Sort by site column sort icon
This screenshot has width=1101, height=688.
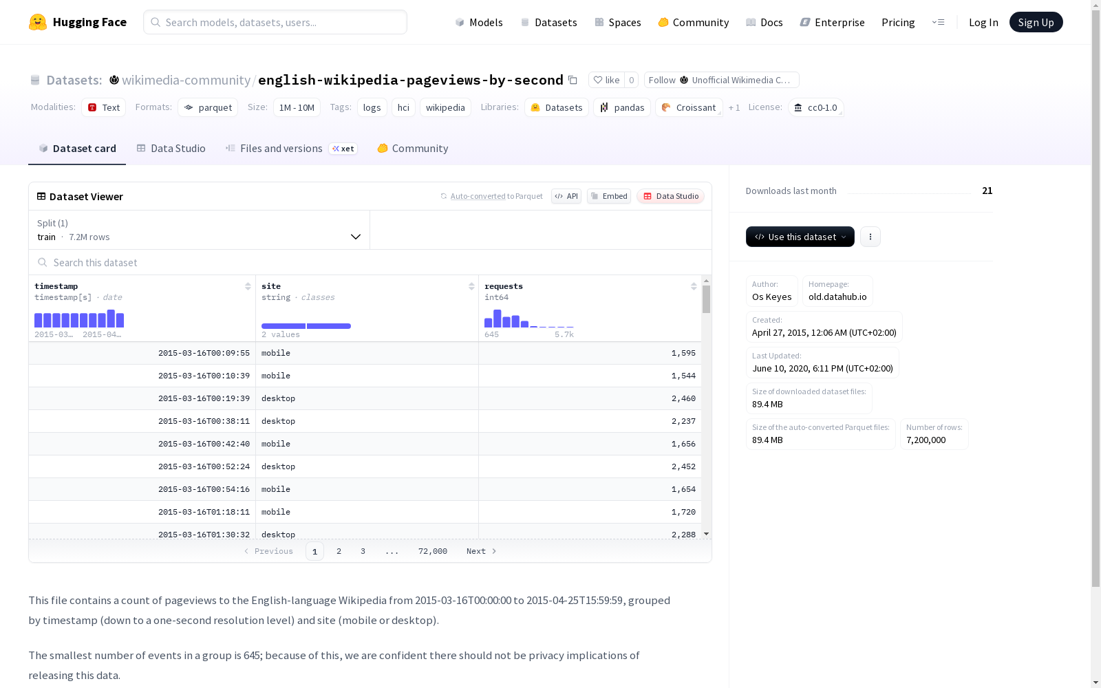(471, 286)
